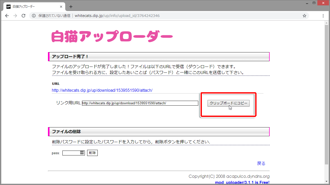This screenshot has height=185, width=330.
Task: Open a new browser tab with the plus icon
Action: [x=71, y=7]
